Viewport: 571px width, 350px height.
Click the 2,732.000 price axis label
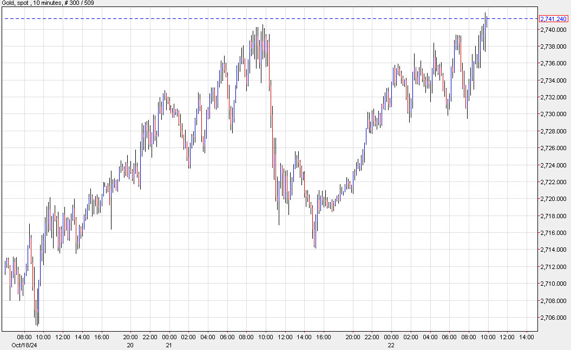(x=554, y=97)
